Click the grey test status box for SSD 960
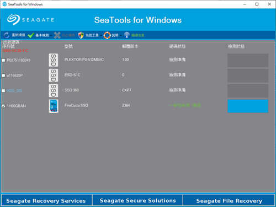 coord(248,91)
